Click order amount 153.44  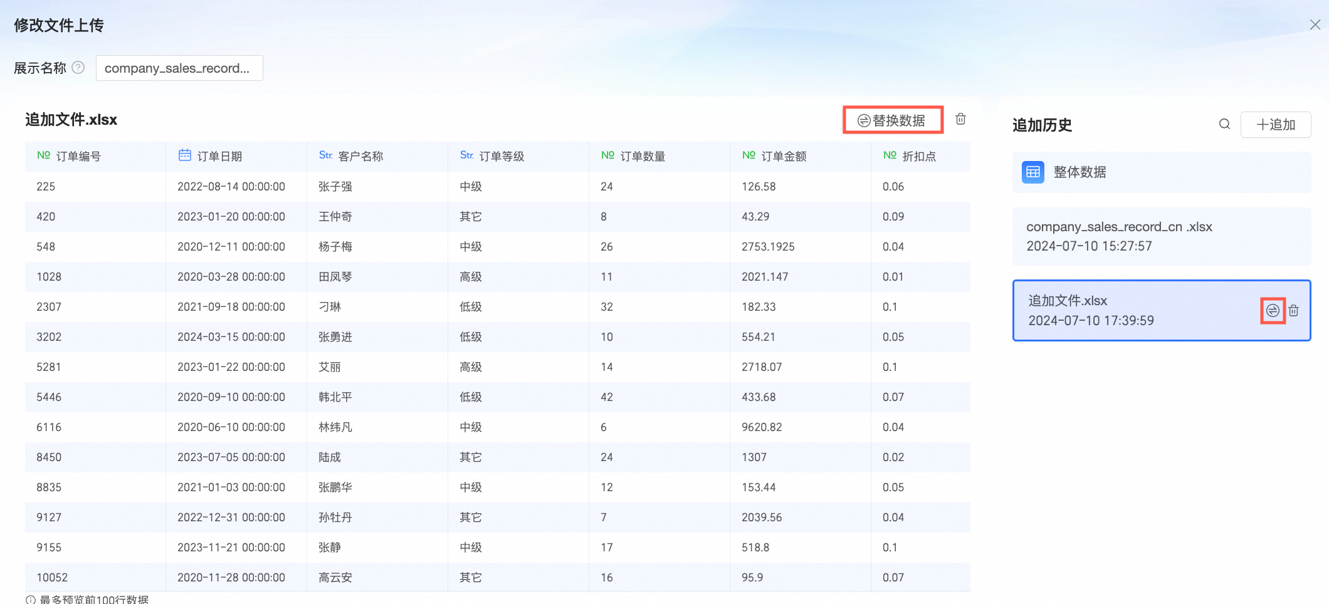tap(759, 487)
